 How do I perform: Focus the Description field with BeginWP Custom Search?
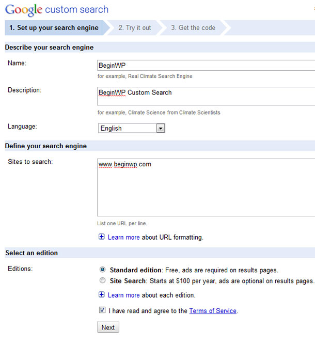(x=206, y=96)
